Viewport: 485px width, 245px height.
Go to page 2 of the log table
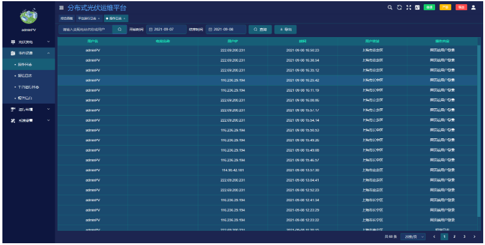click(x=454, y=237)
